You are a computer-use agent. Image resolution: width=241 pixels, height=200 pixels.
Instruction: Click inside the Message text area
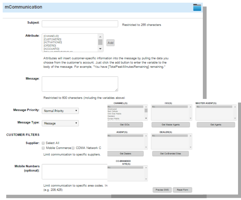point(80,84)
